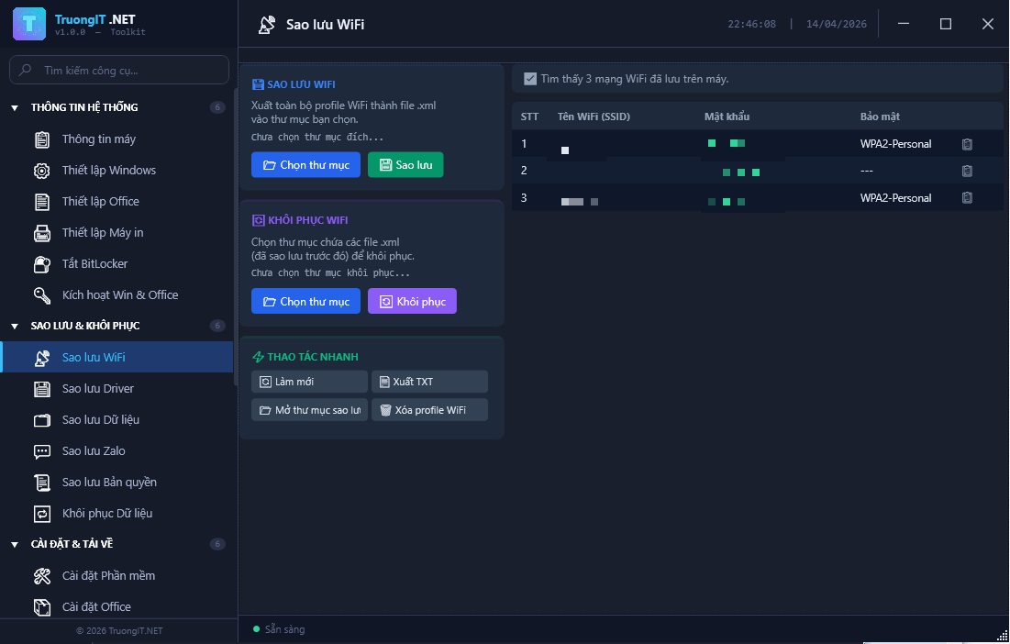Screen dimensions: 1010x644
Task: Toggle the checkbox beside 'Tìm thấy 3 mạng WiFi'
Action: point(529,79)
